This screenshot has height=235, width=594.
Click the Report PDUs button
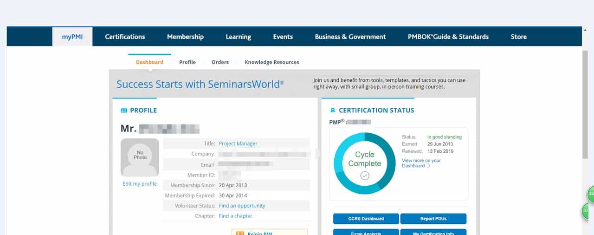click(433, 219)
